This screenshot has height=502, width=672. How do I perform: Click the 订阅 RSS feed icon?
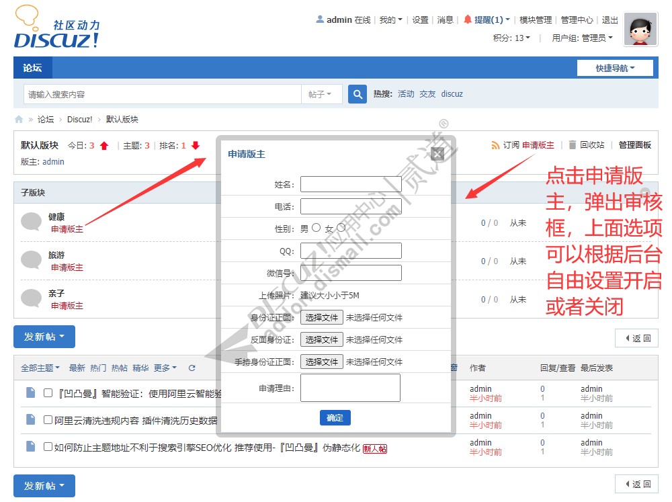pyautogui.click(x=495, y=145)
